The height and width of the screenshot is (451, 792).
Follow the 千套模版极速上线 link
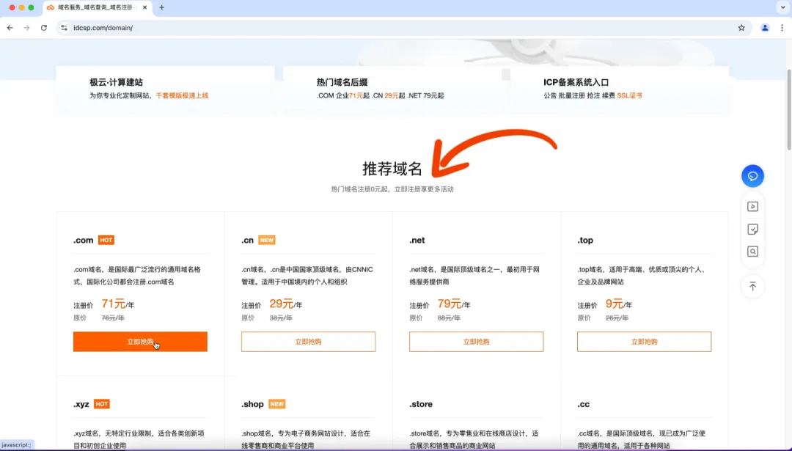coord(182,95)
